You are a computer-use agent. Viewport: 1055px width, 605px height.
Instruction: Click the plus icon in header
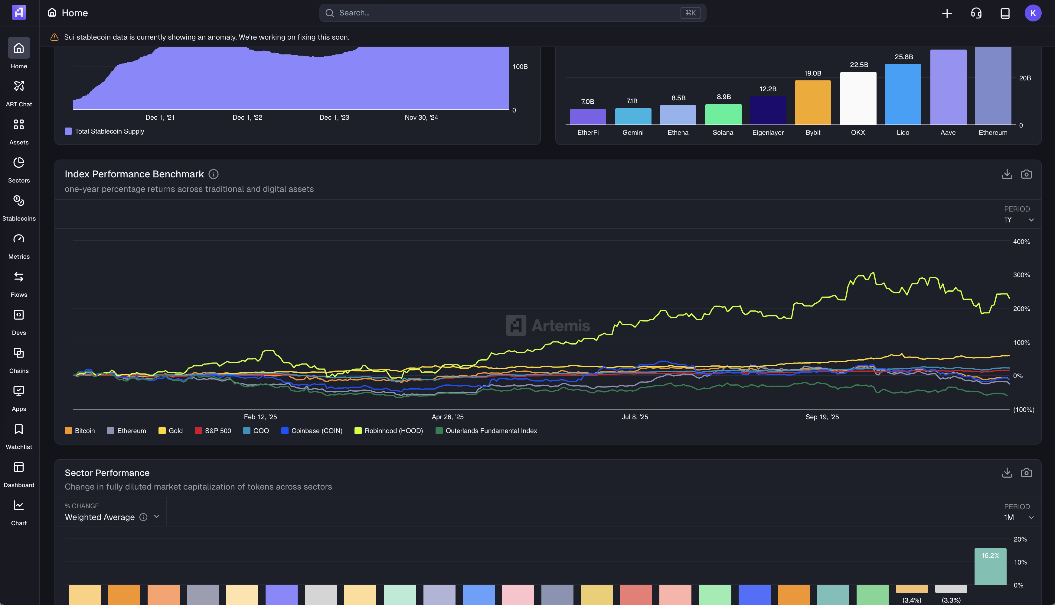point(947,13)
